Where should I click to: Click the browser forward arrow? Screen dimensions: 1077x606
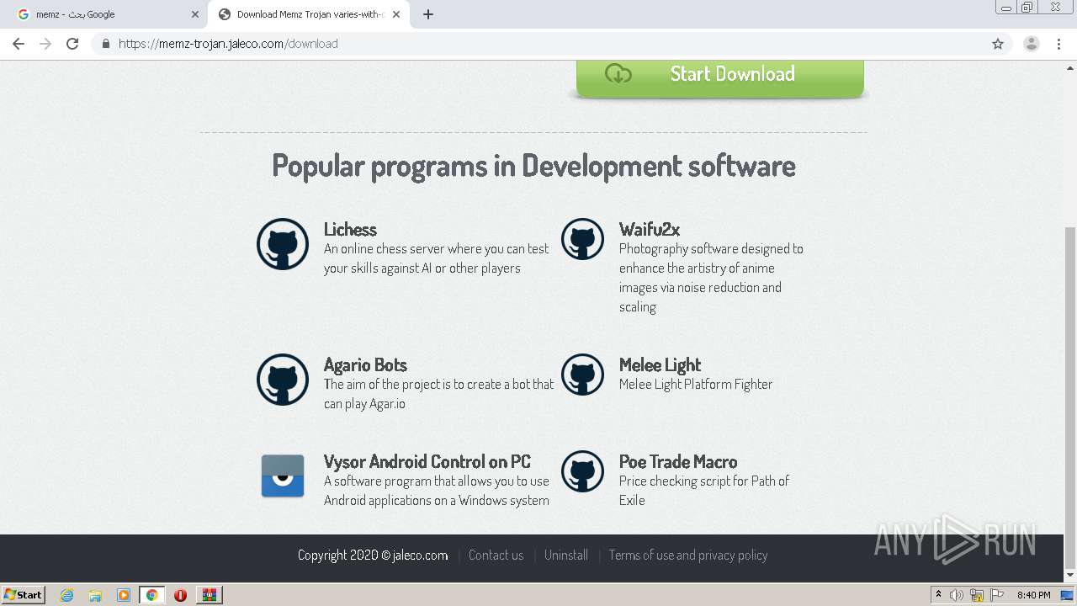tap(45, 44)
